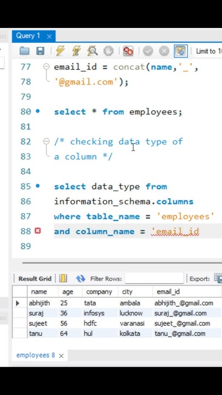Sort by the email_id column header

pos(187,292)
